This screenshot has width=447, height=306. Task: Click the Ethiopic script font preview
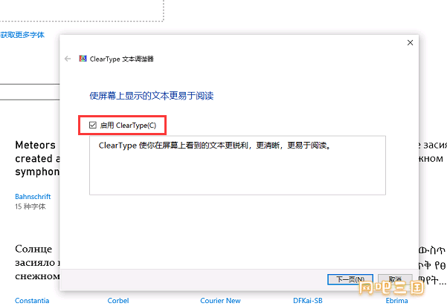tap(432, 266)
